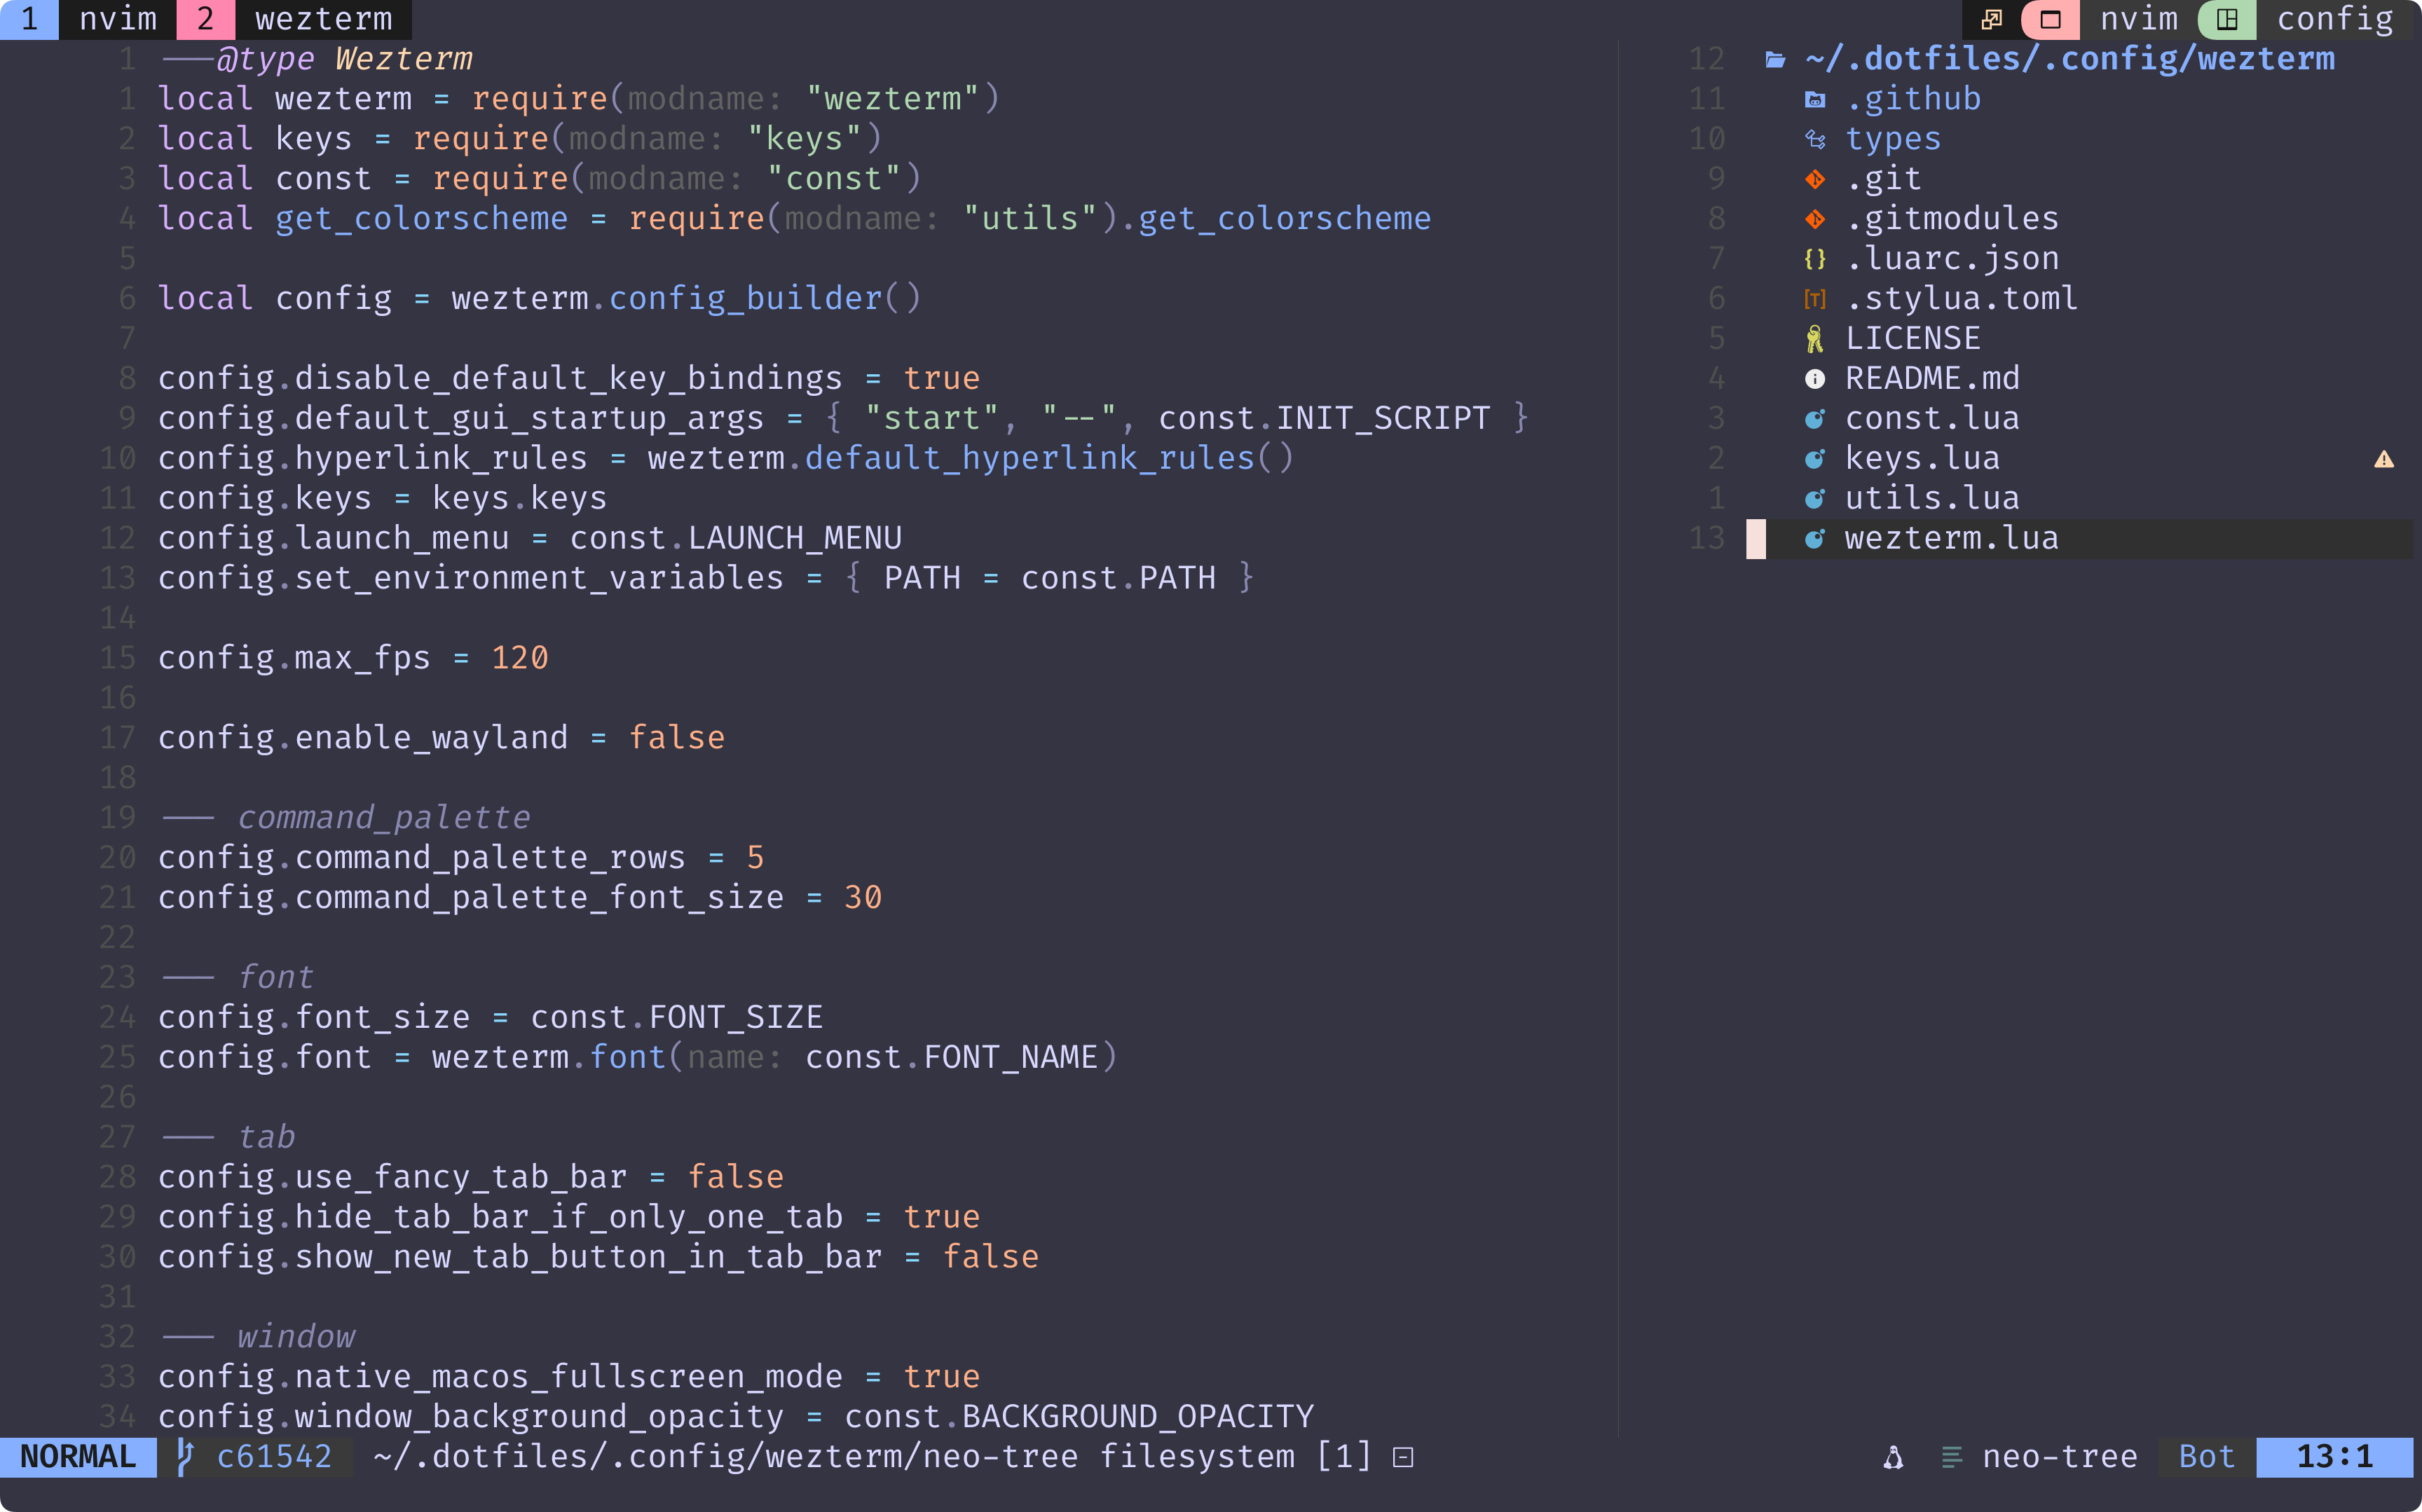Image resolution: width=2422 pixels, height=1512 pixels.
Task: Click the Lua icon beside utils.lua
Action: click(x=1815, y=499)
